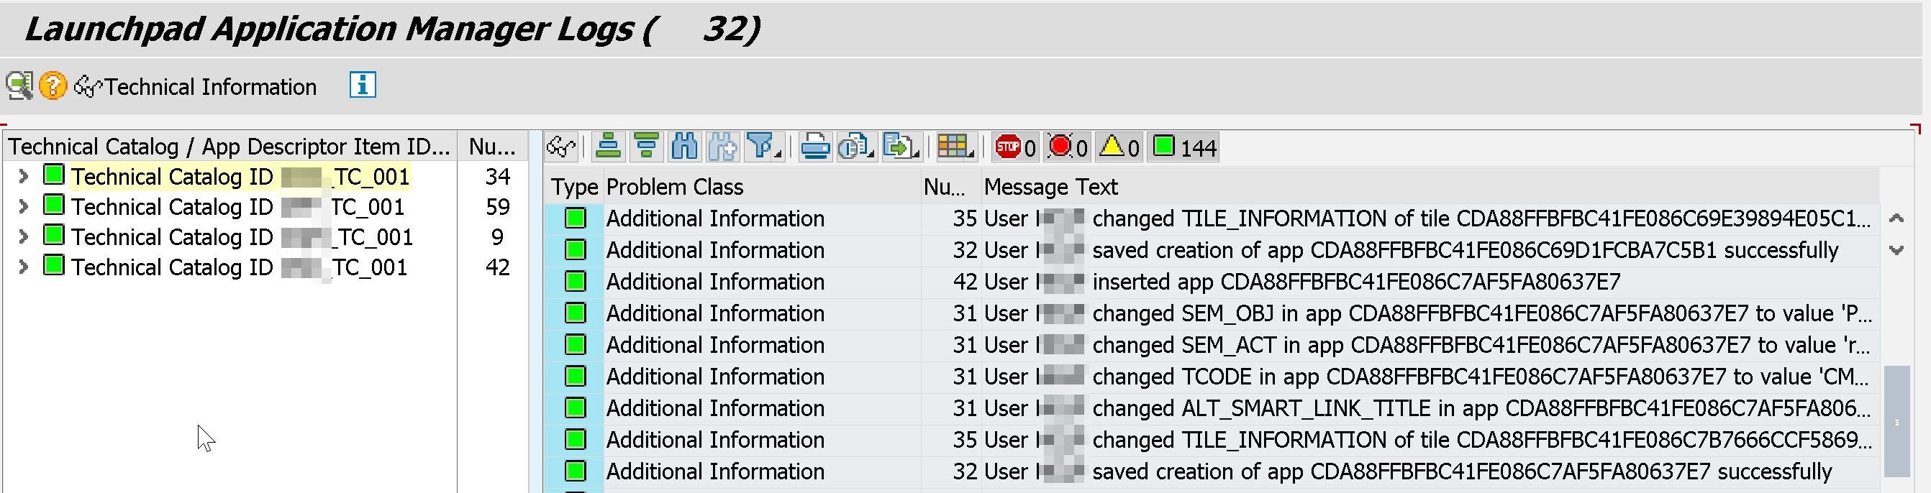Screen dimensions: 1931x493
Task: Select TILE_INFORMATION message for tile ending C69E39894E05C1
Action: point(1430,218)
